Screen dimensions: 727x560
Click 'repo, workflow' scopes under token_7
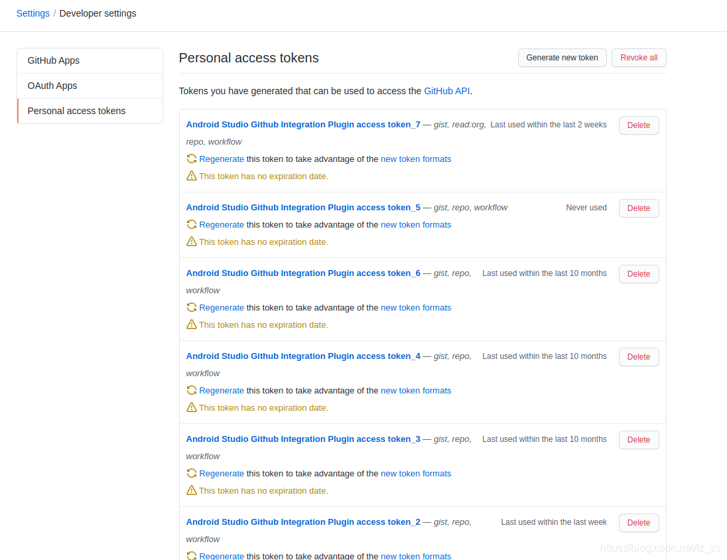(214, 141)
